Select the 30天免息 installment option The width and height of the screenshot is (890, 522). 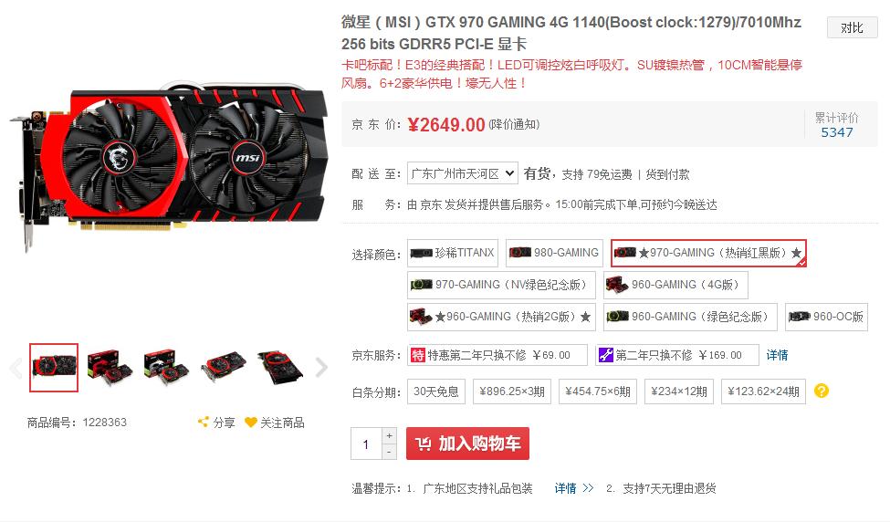pyautogui.click(x=436, y=391)
